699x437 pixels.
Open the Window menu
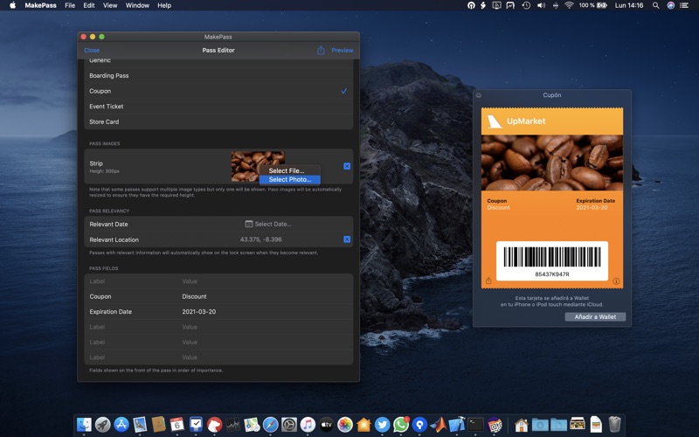(x=137, y=5)
